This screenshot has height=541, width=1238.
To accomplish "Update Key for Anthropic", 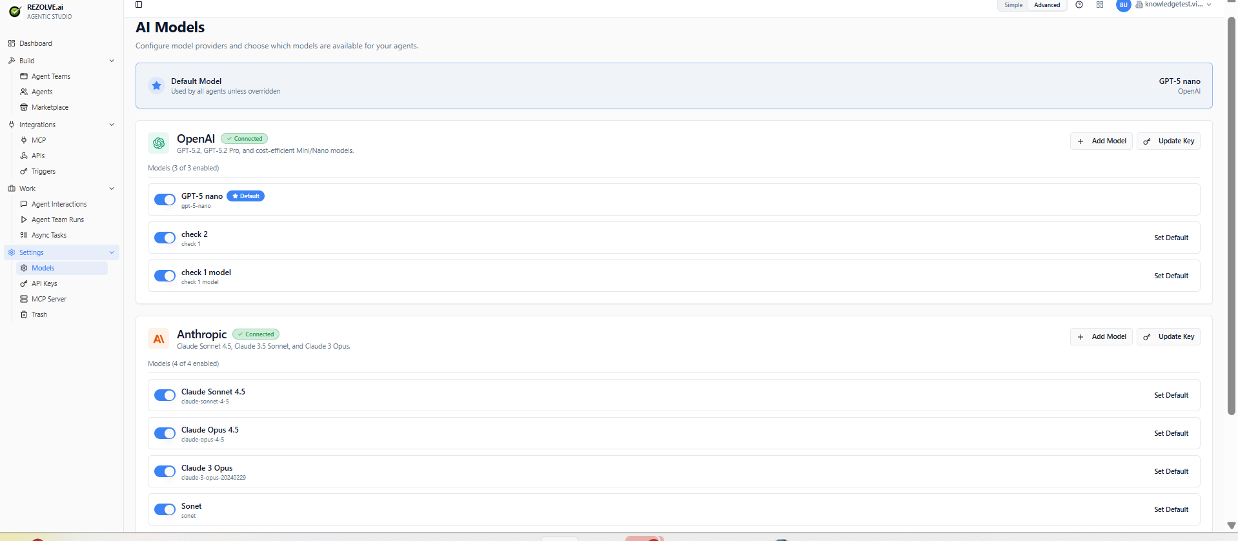I will click(x=1168, y=336).
